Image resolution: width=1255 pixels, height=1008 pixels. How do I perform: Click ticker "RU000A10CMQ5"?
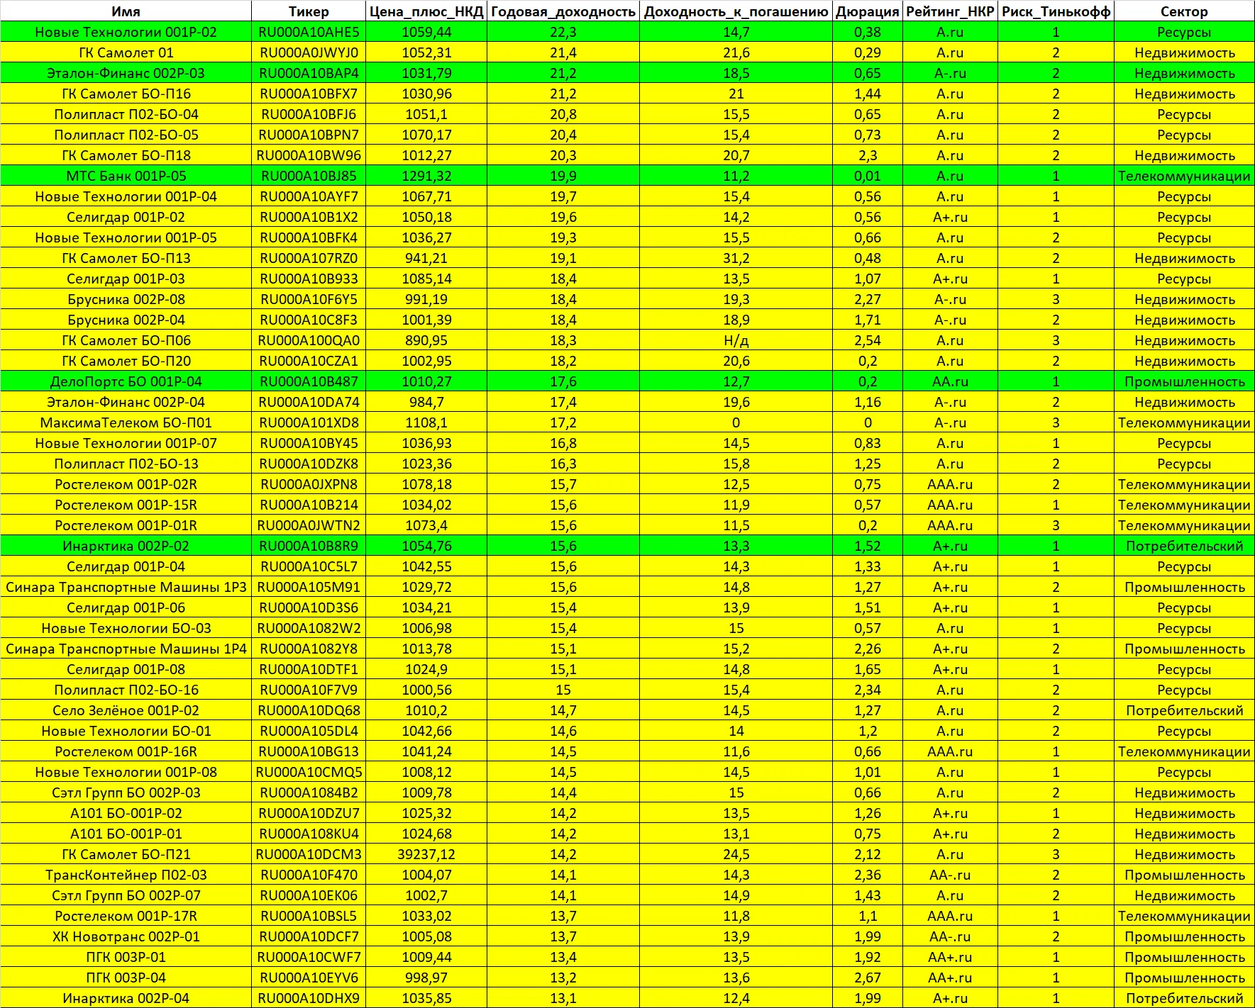click(x=309, y=772)
